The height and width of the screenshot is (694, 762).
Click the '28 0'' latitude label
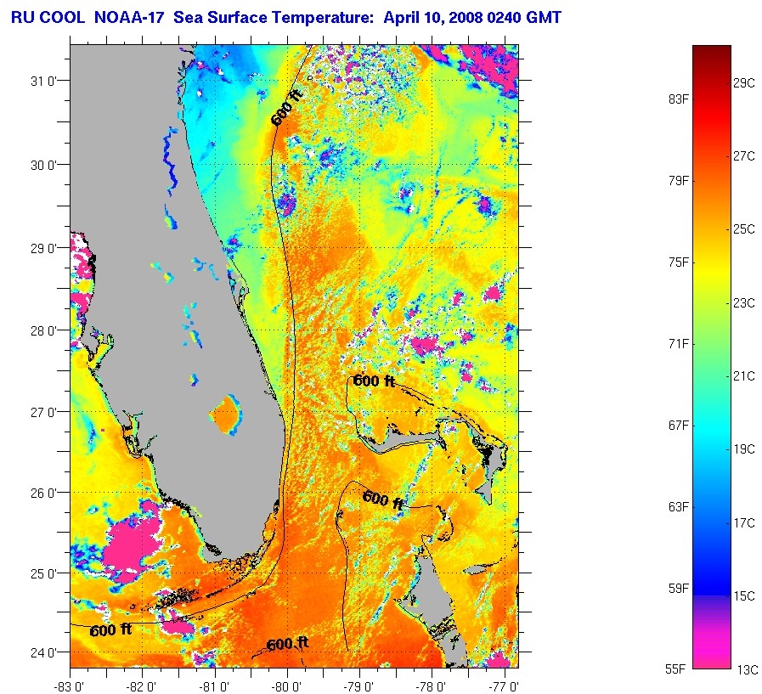(x=43, y=331)
